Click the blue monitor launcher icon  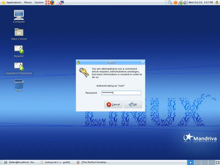(x=62, y=2)
